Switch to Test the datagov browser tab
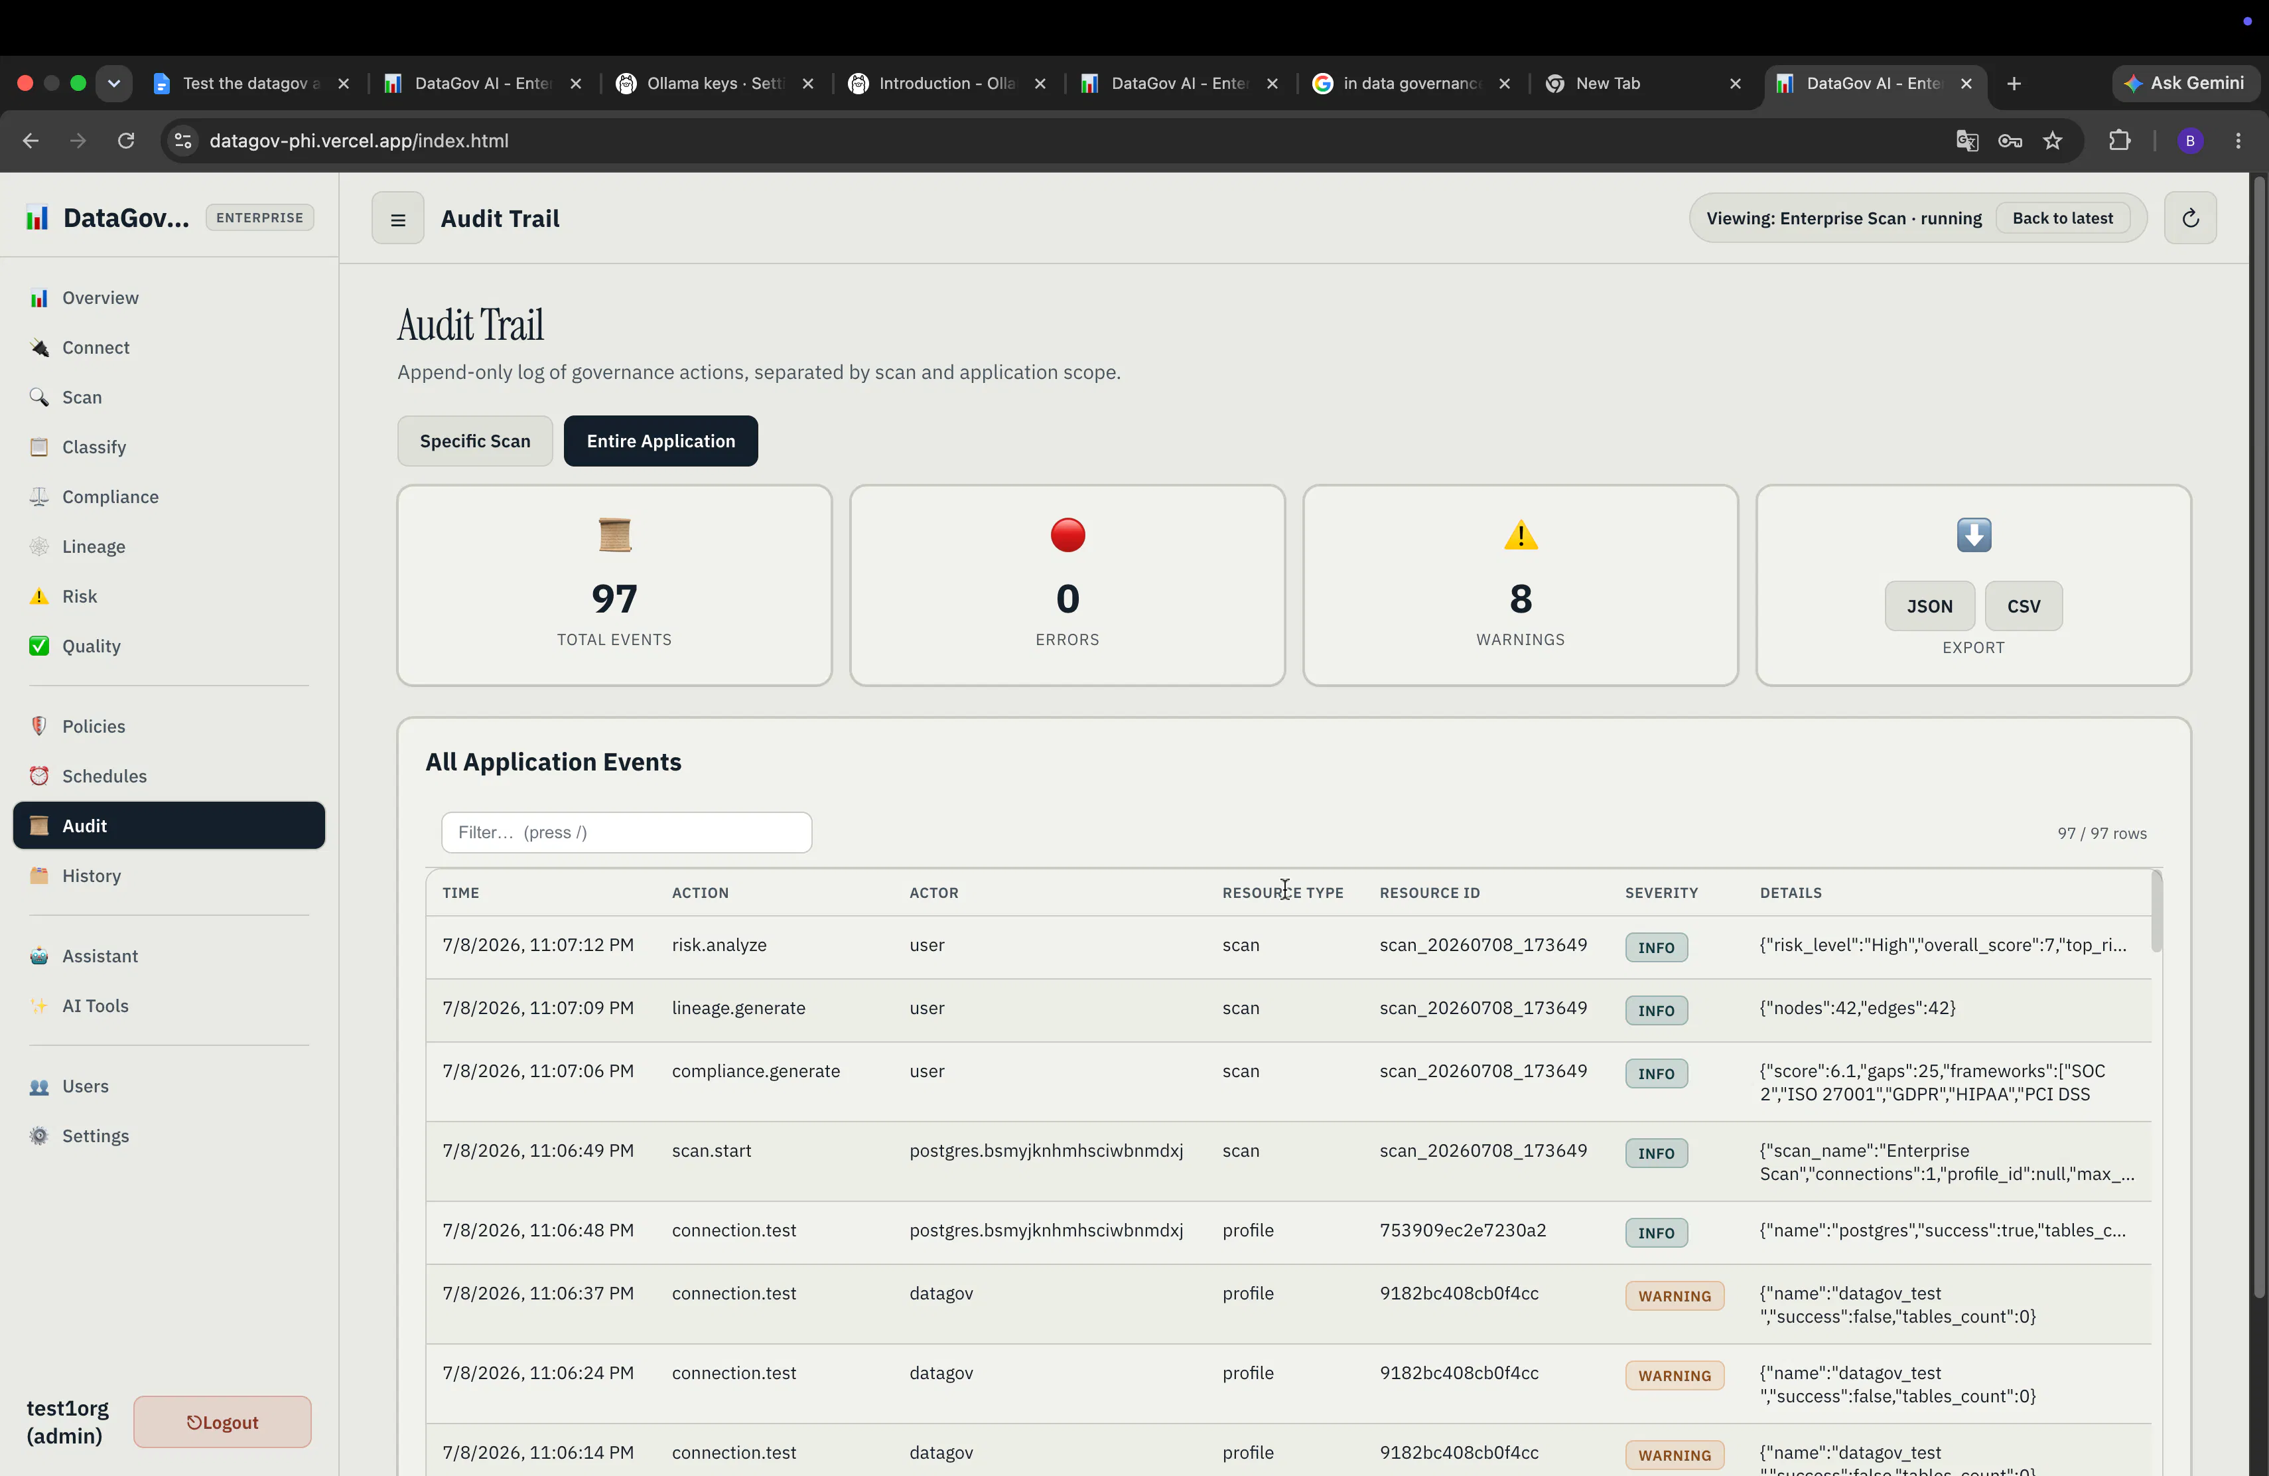The width and height of the screenshot is (2269, 1476). 251,83
